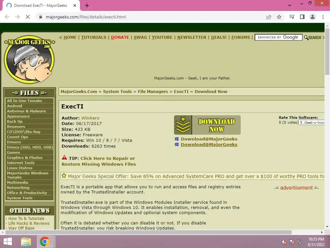Screen dimensions: 330x248
Task: Open the DEALS! menu link
Action: 219,37
